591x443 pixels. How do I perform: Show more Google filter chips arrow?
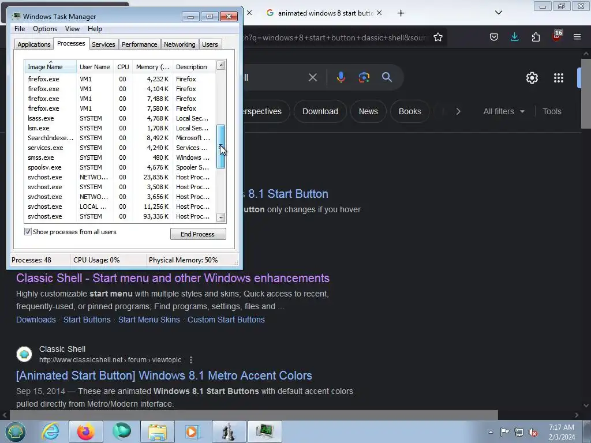coord(458,111)
